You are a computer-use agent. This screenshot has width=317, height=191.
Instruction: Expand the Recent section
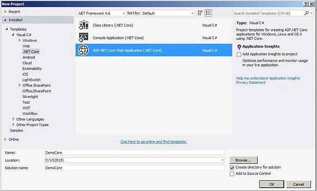point(6,12)
